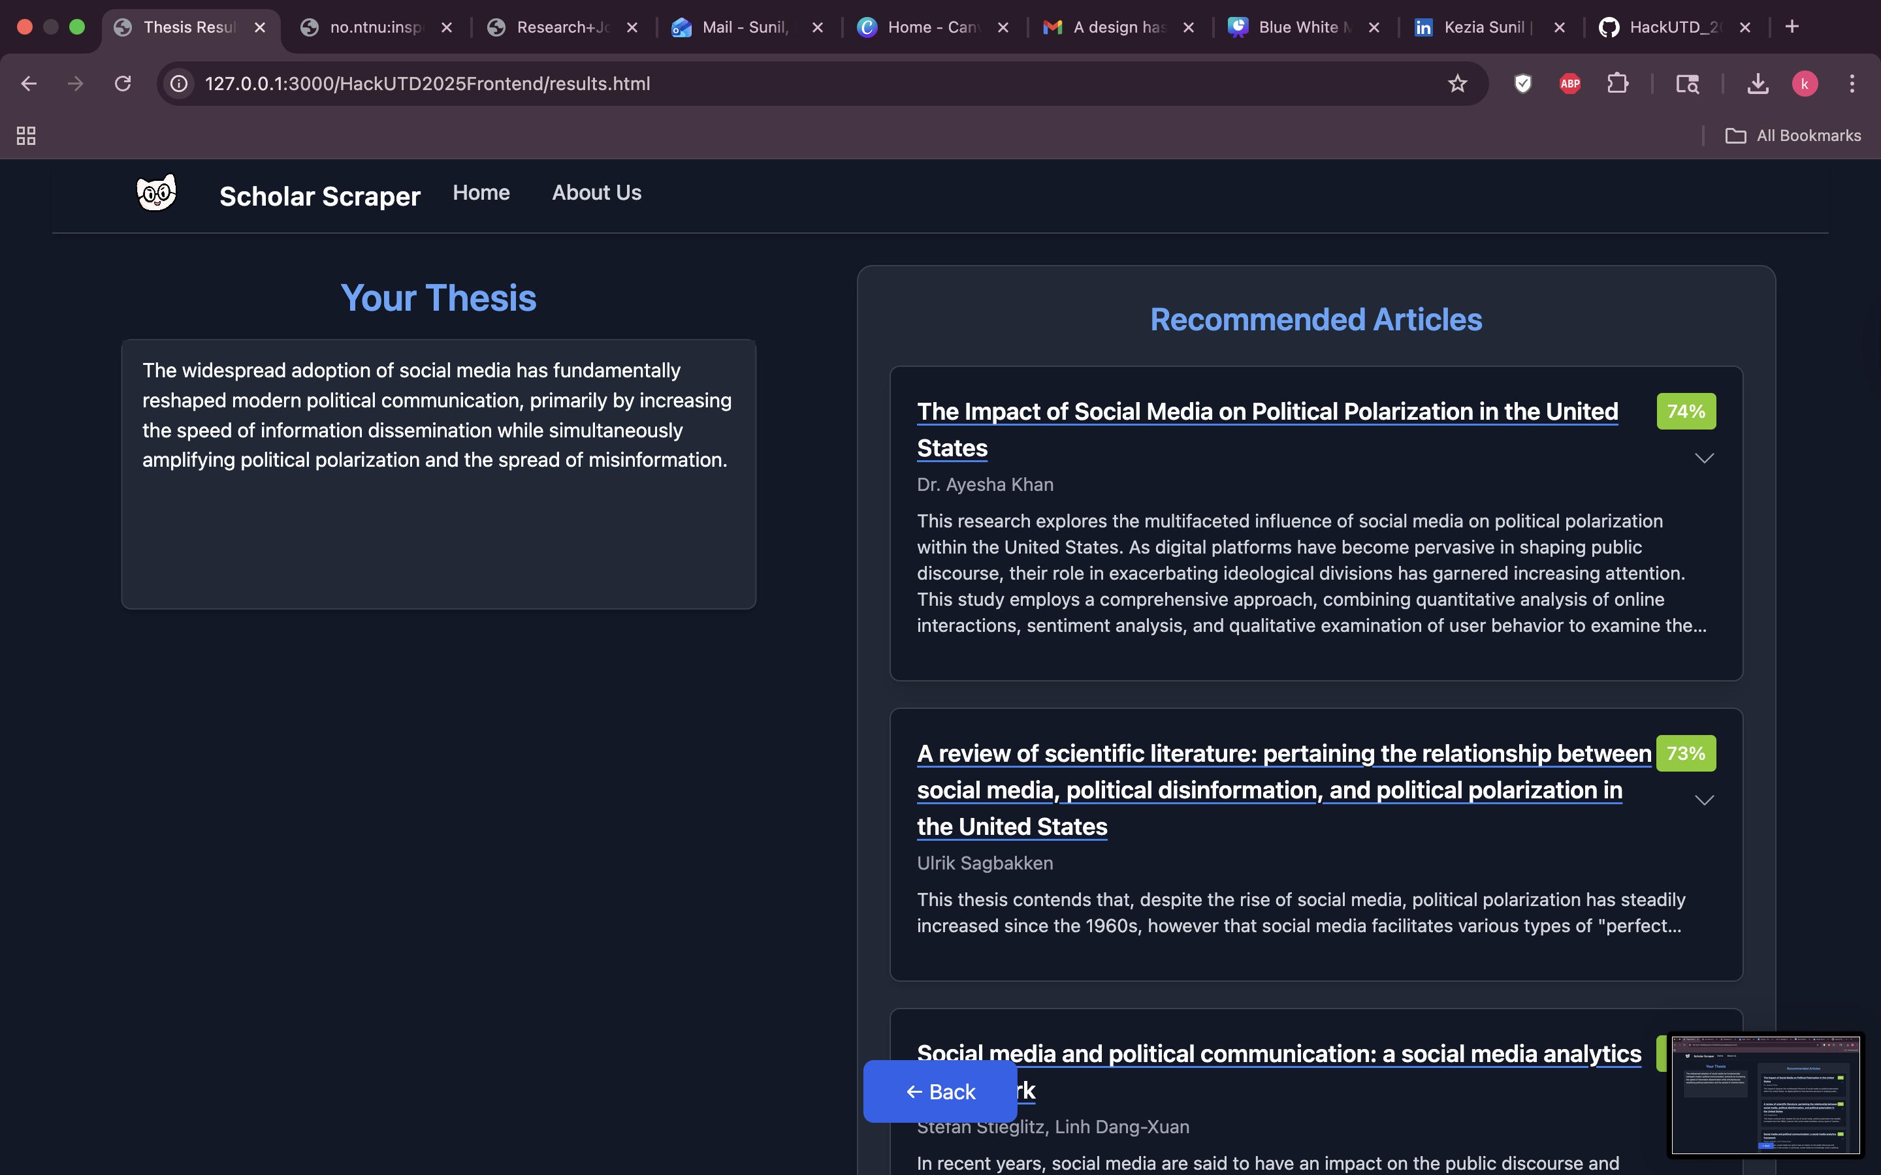Open the k profile avatar

click(x=1804, y=83)
